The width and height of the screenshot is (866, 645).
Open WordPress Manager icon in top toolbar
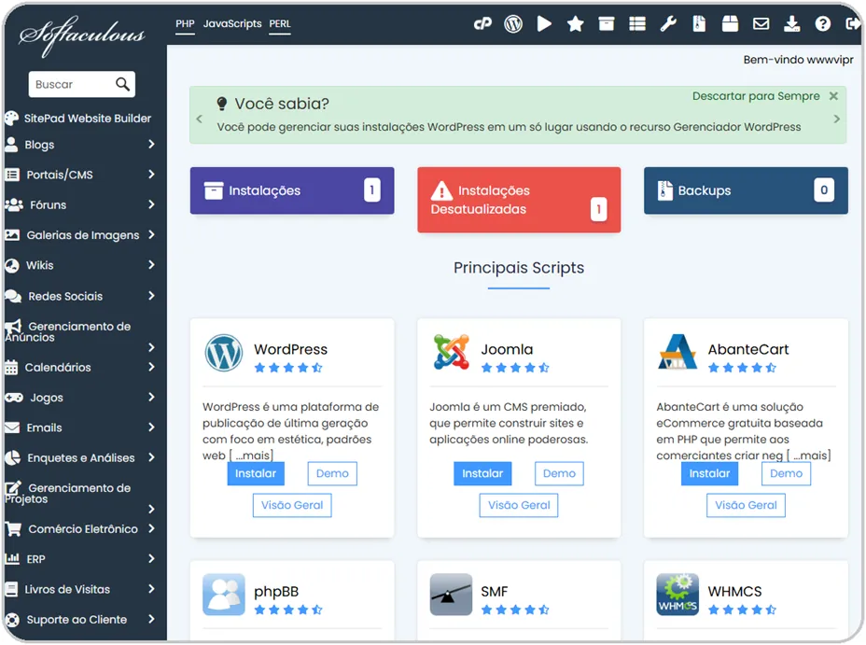click(513, 24)
